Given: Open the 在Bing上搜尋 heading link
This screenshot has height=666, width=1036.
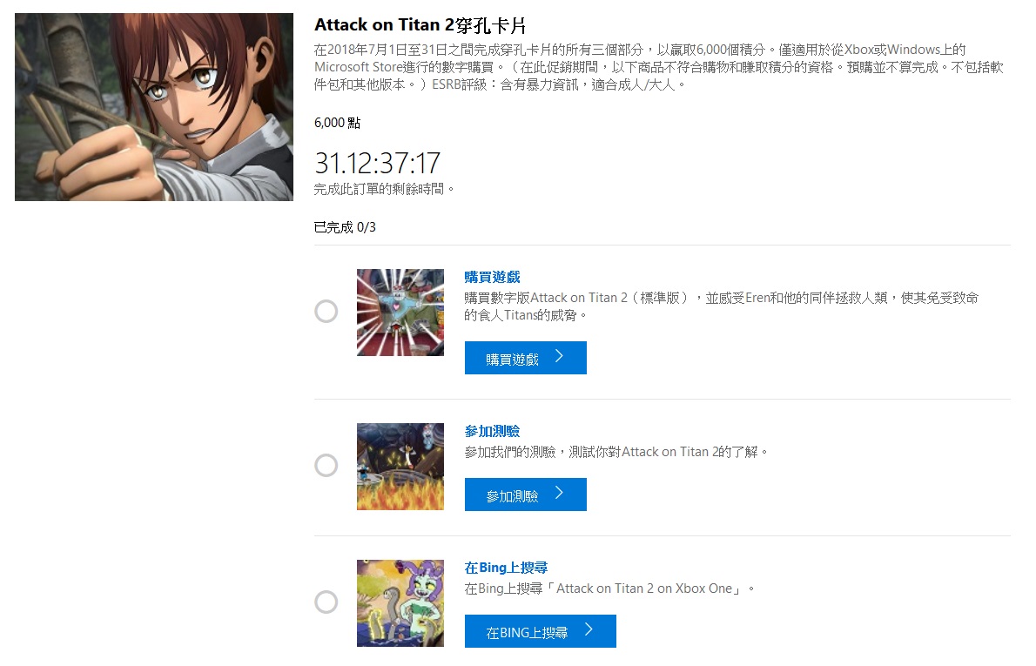Looking at the screenshot, I should pos(506,568).
